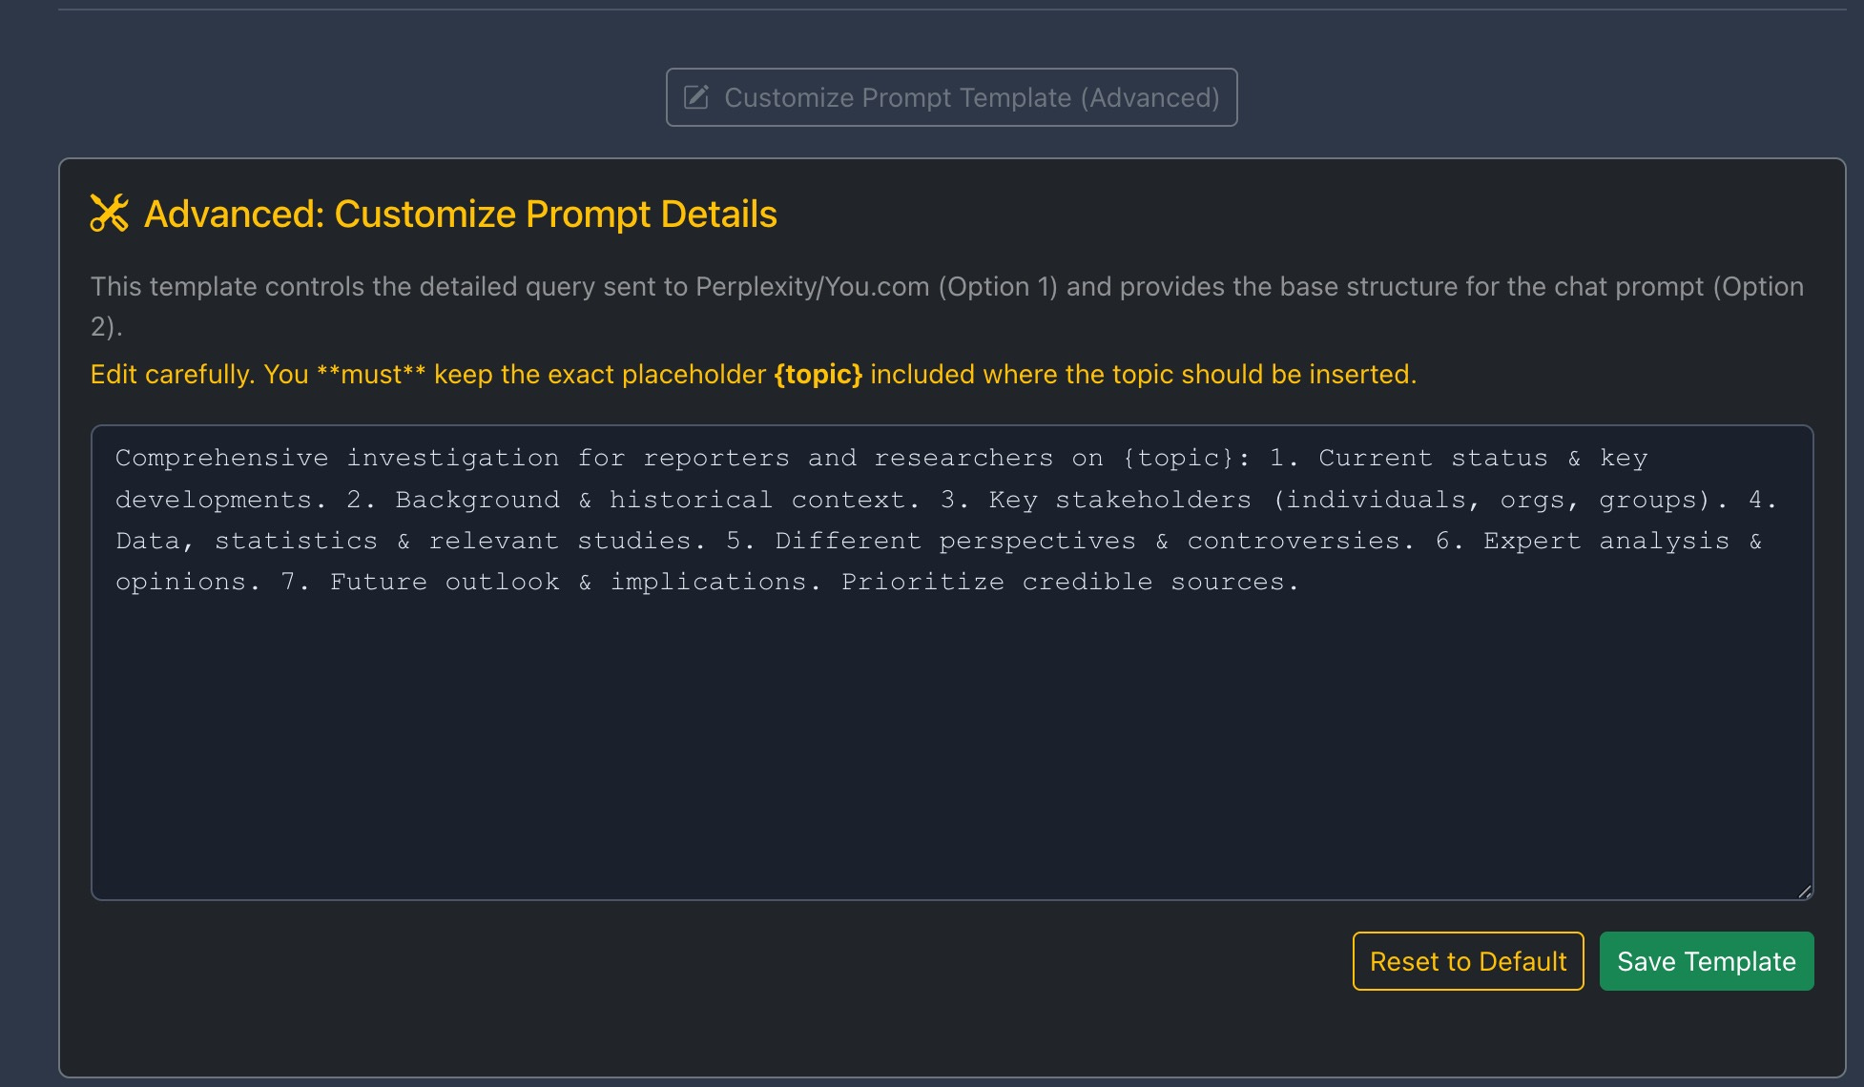Click the description mentioning 'Perplexity/You.com (Option 1)'
The width and height of the screenshot is (1864, 1087).
947,306
